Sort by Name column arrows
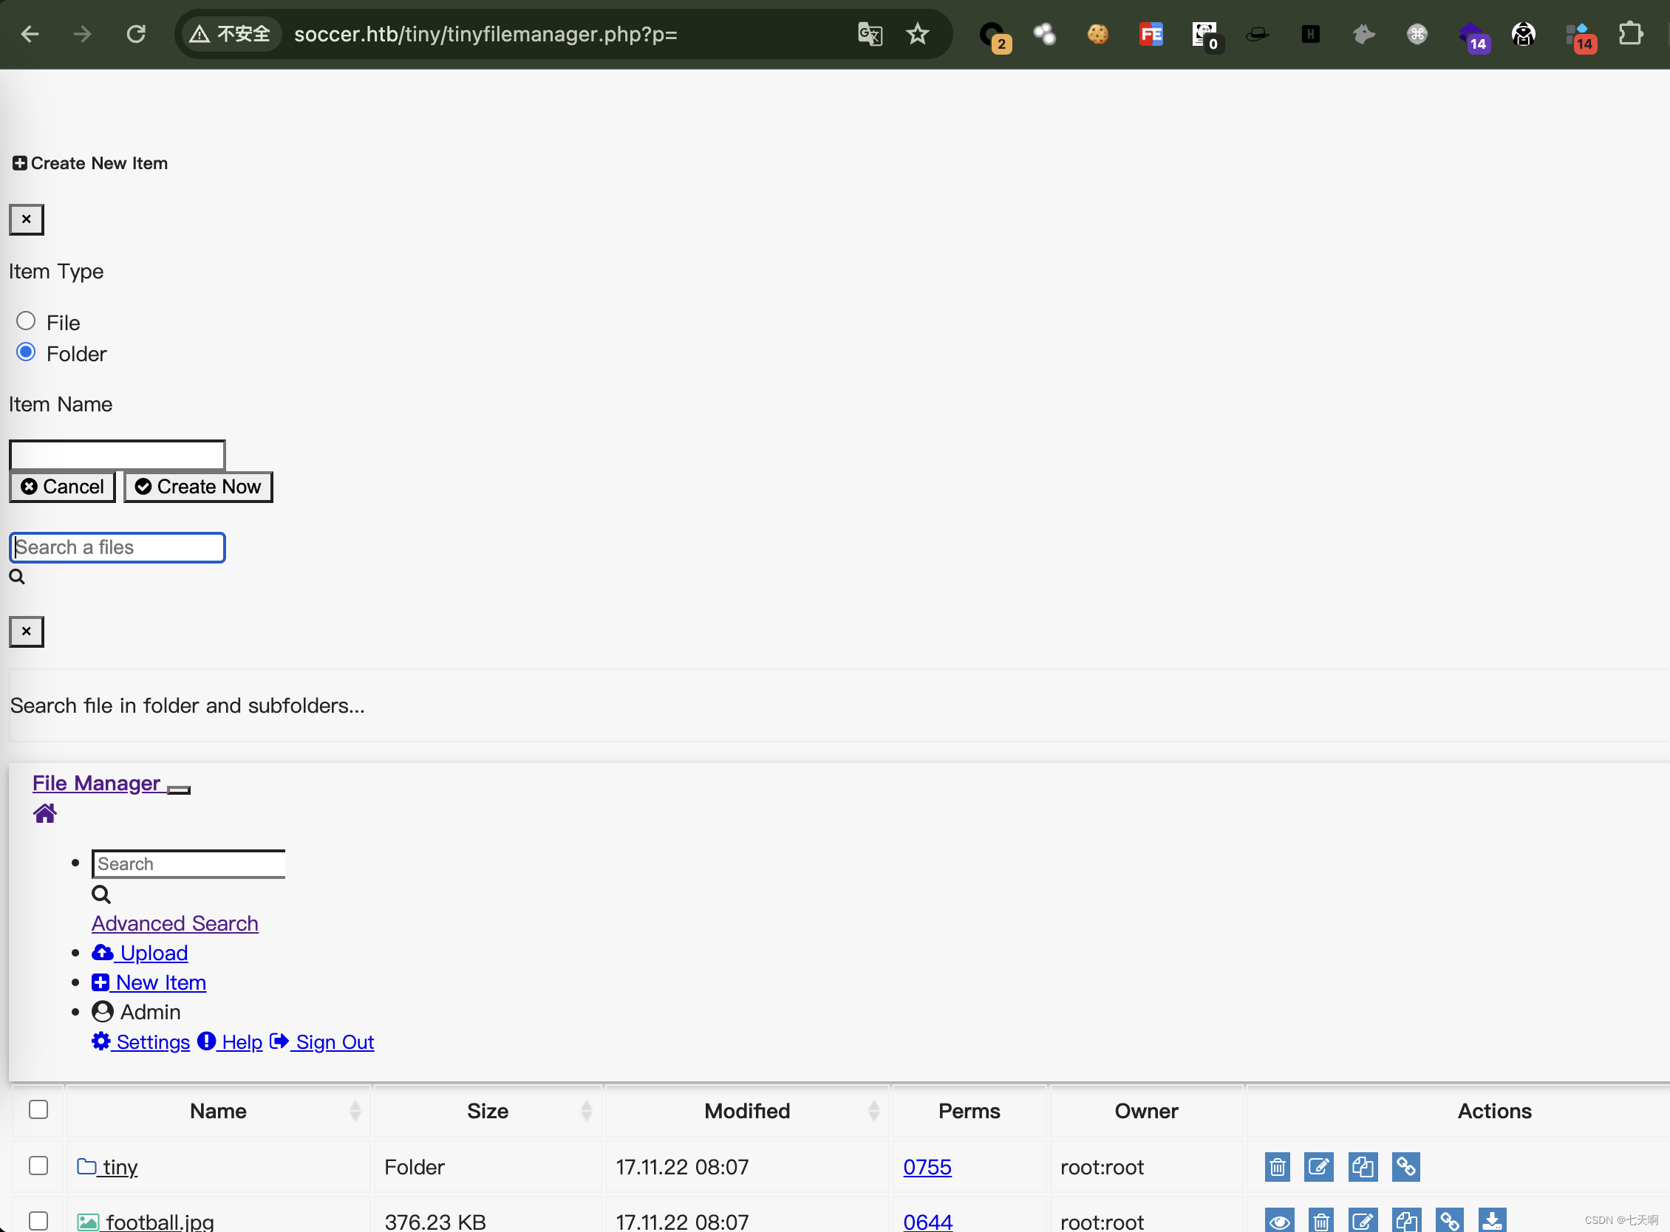The image size is (1670, 1232). [x=355, y=1111]
